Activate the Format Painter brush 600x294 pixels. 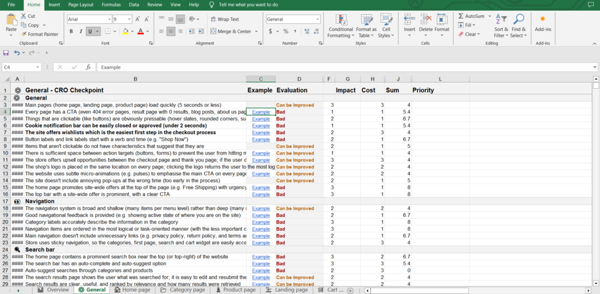coord(24,34)
